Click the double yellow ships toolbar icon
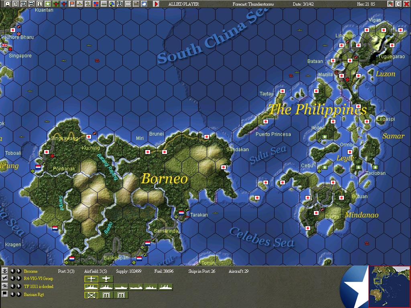 [88, 4]
